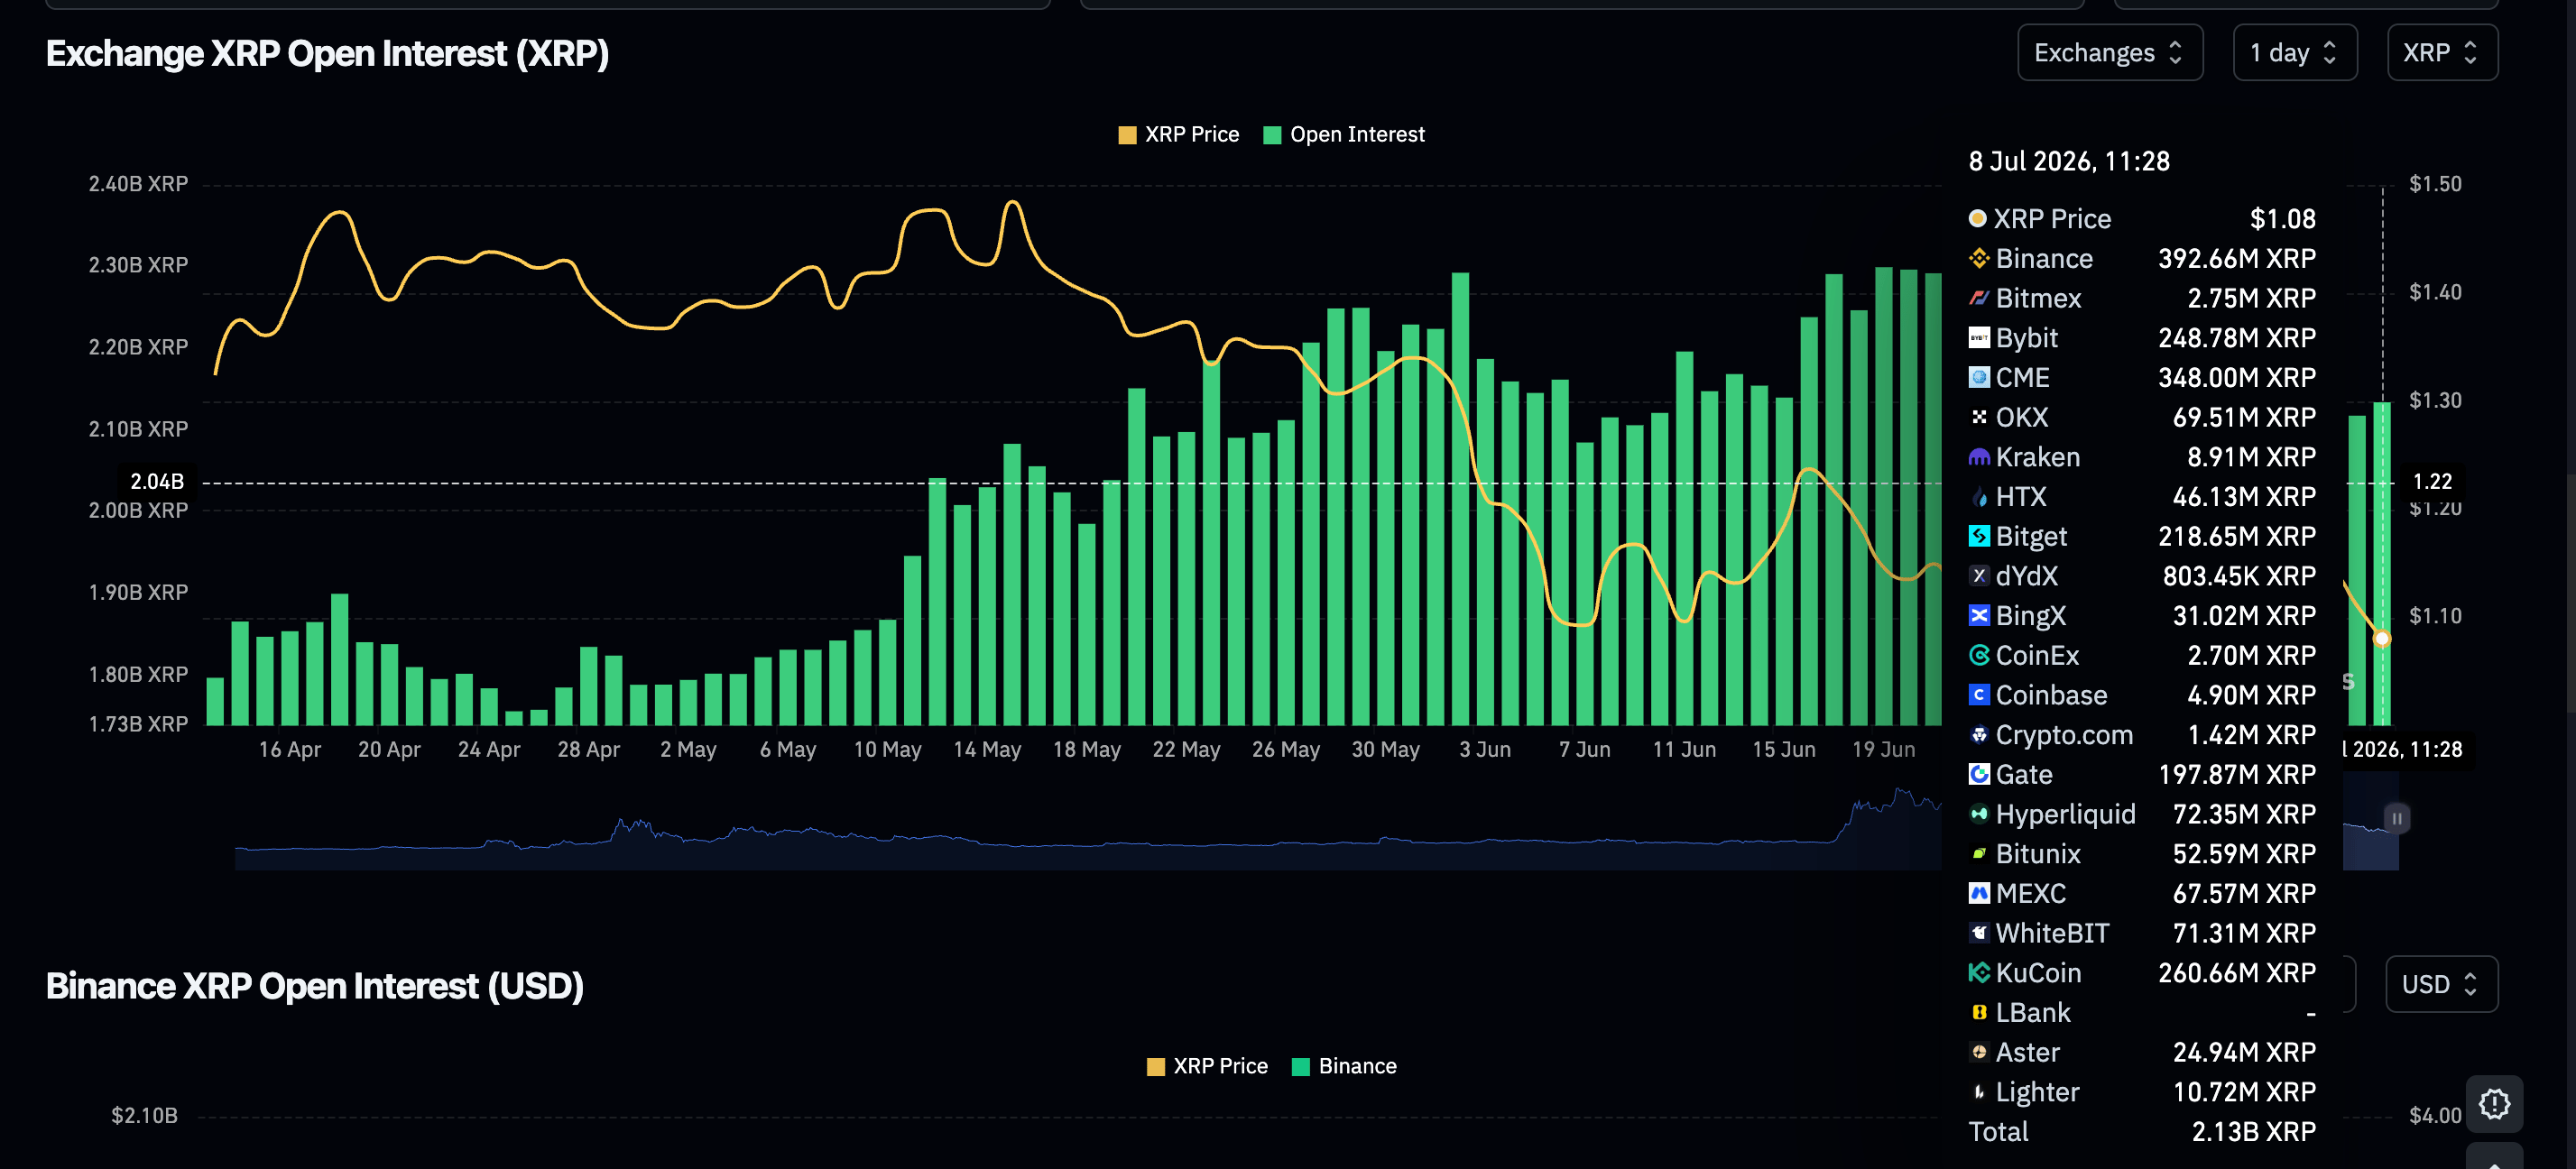Click the CME exchange icon
Image resolution: width=2576 pixels, height=1169 pixels.
tap(1978, 377)
